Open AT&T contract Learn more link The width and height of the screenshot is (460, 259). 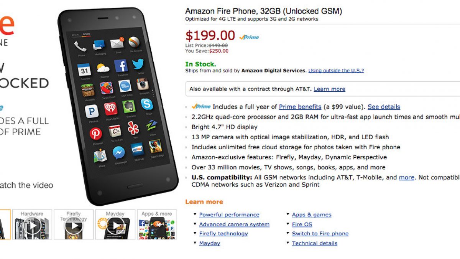tap(329, 89)
